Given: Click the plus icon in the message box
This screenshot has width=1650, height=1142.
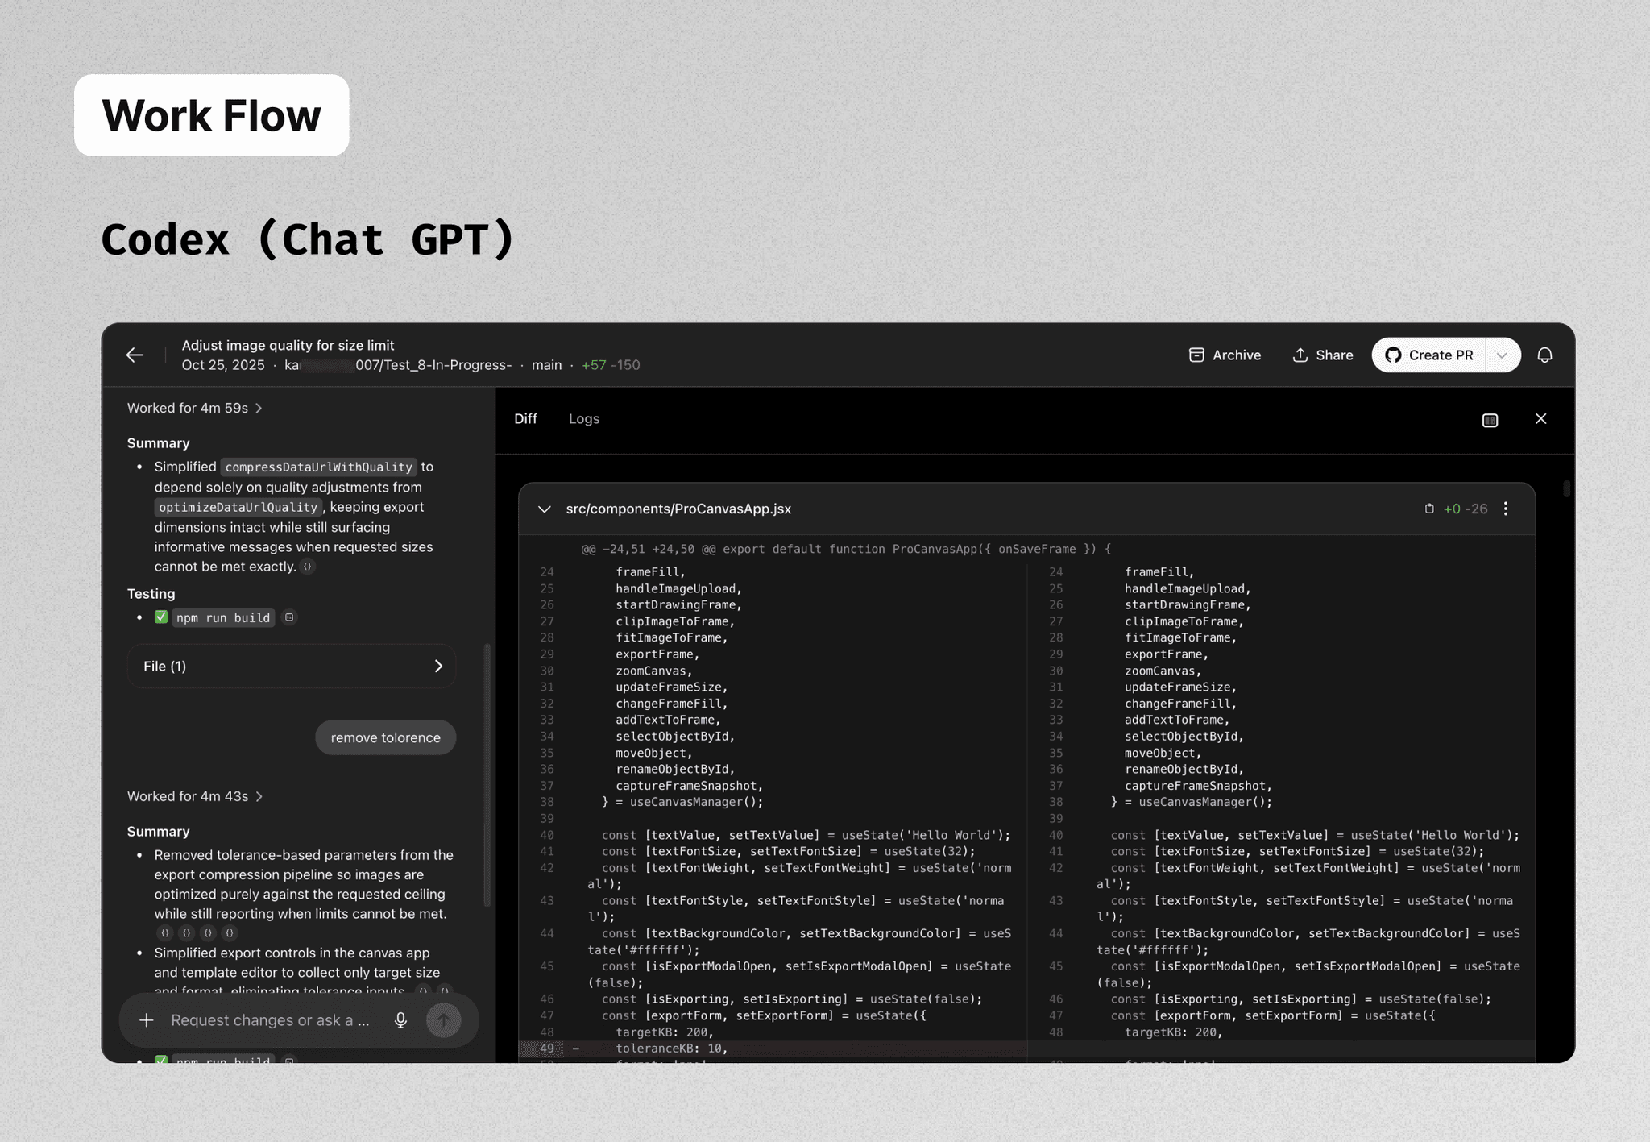Looking at the screenshot, I should [147, 1019].
